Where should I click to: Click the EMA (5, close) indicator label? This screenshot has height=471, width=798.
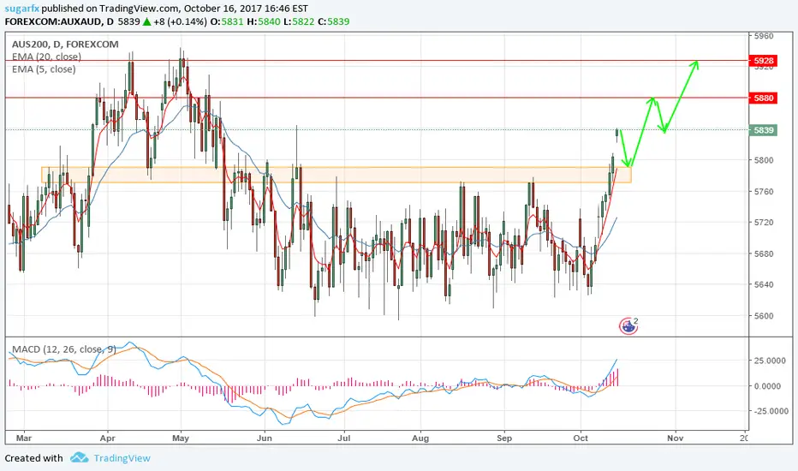coord(44,69)
